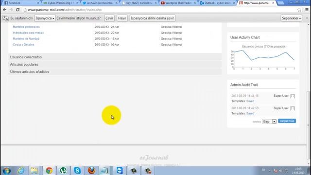Click the page vertical scrollbar thumb
311x175 pixels.
click(x=308, y=125)
